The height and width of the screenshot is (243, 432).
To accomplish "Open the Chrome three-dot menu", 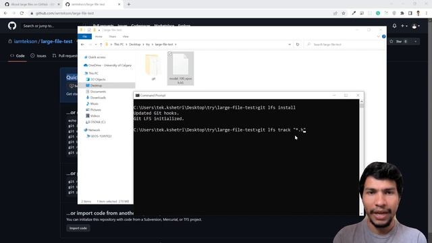I will coord(427,13).
